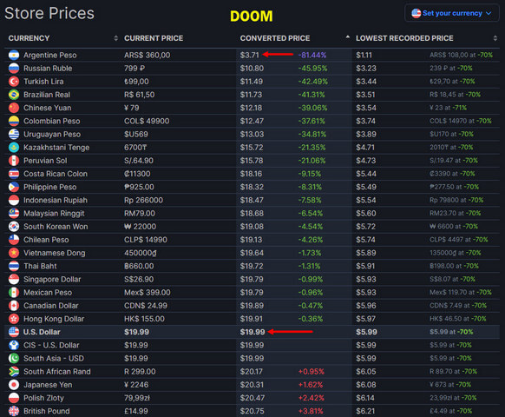Click the CIS - U.S. Dollar region icon
The image size is (505, 417).
pyautogui.click(x=14, y=345)
